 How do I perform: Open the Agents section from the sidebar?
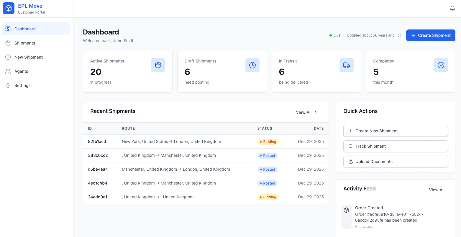8,71
